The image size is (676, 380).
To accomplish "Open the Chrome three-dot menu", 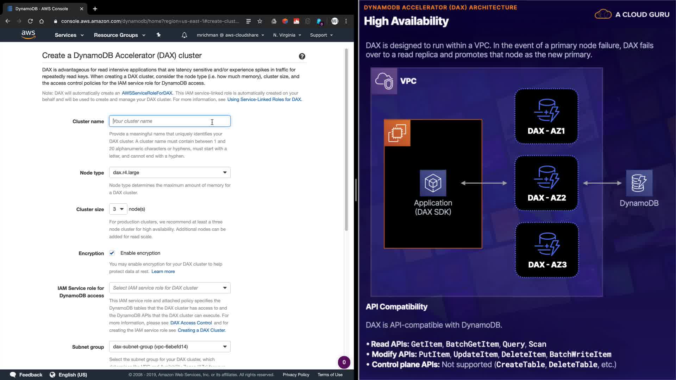I will (x=346, y=21).
